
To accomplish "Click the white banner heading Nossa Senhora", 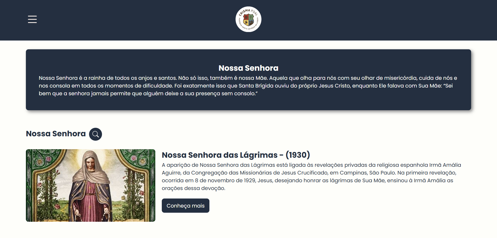I will click(x=248, y=68).
